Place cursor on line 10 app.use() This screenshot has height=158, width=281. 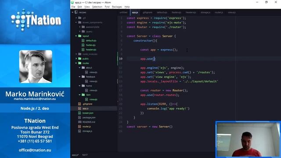pyautogui.click(x=148, y=58)
